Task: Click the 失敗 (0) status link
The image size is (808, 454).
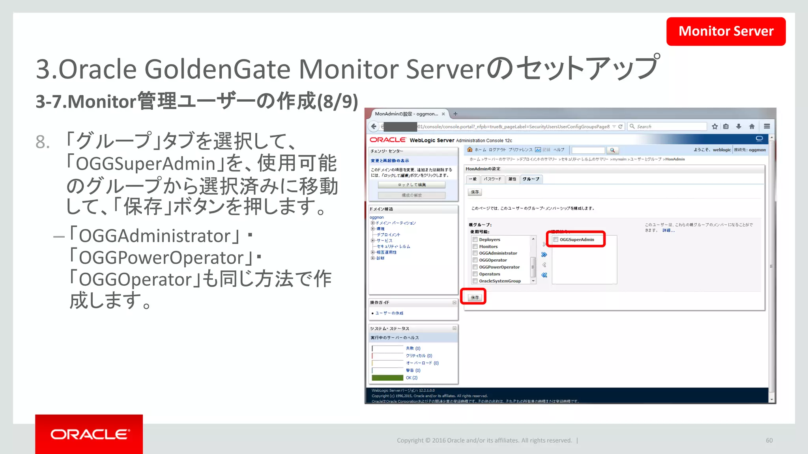Action: click(x=413, y=348)
